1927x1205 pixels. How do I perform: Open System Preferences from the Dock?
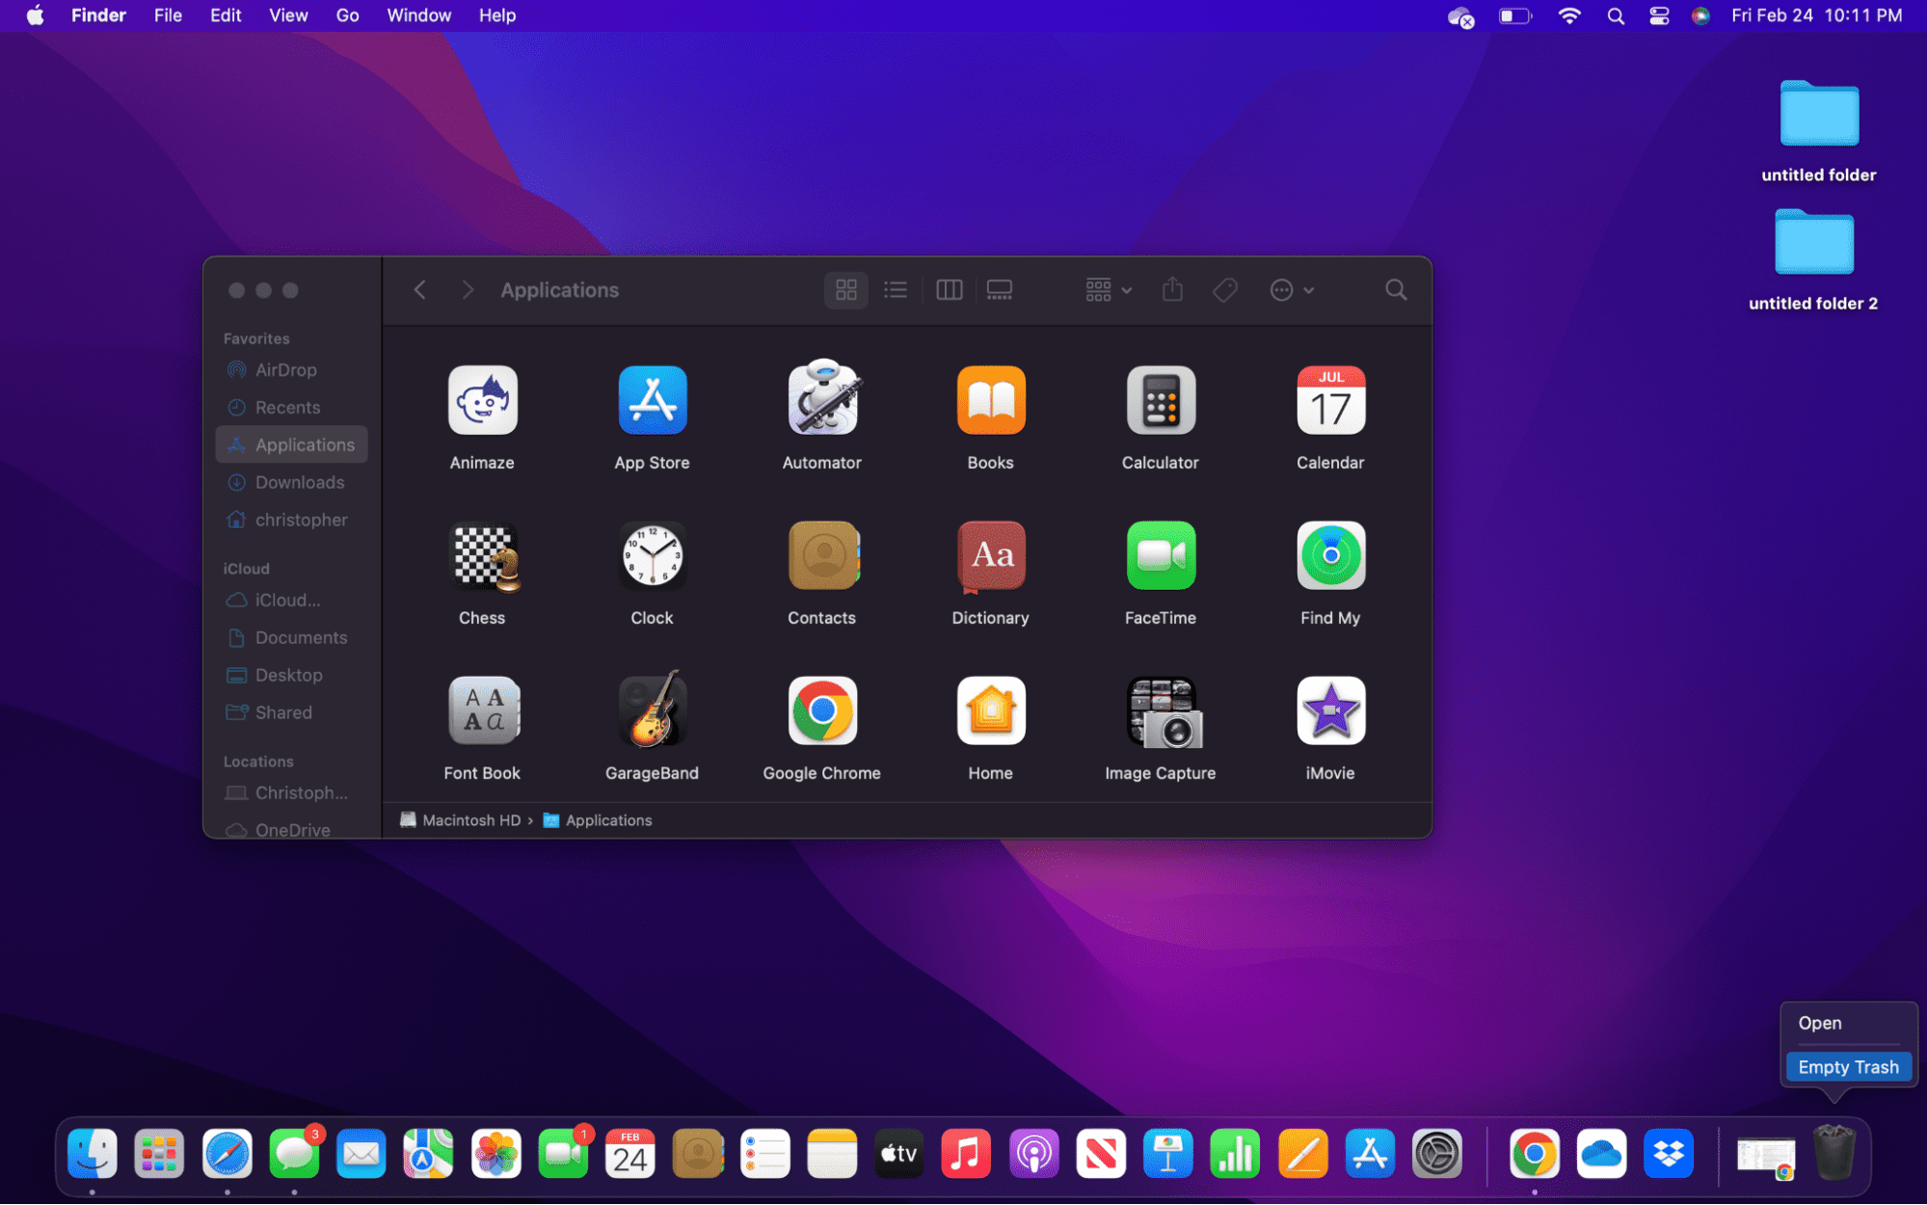pyautogui.click(x=1436, y=1154)
